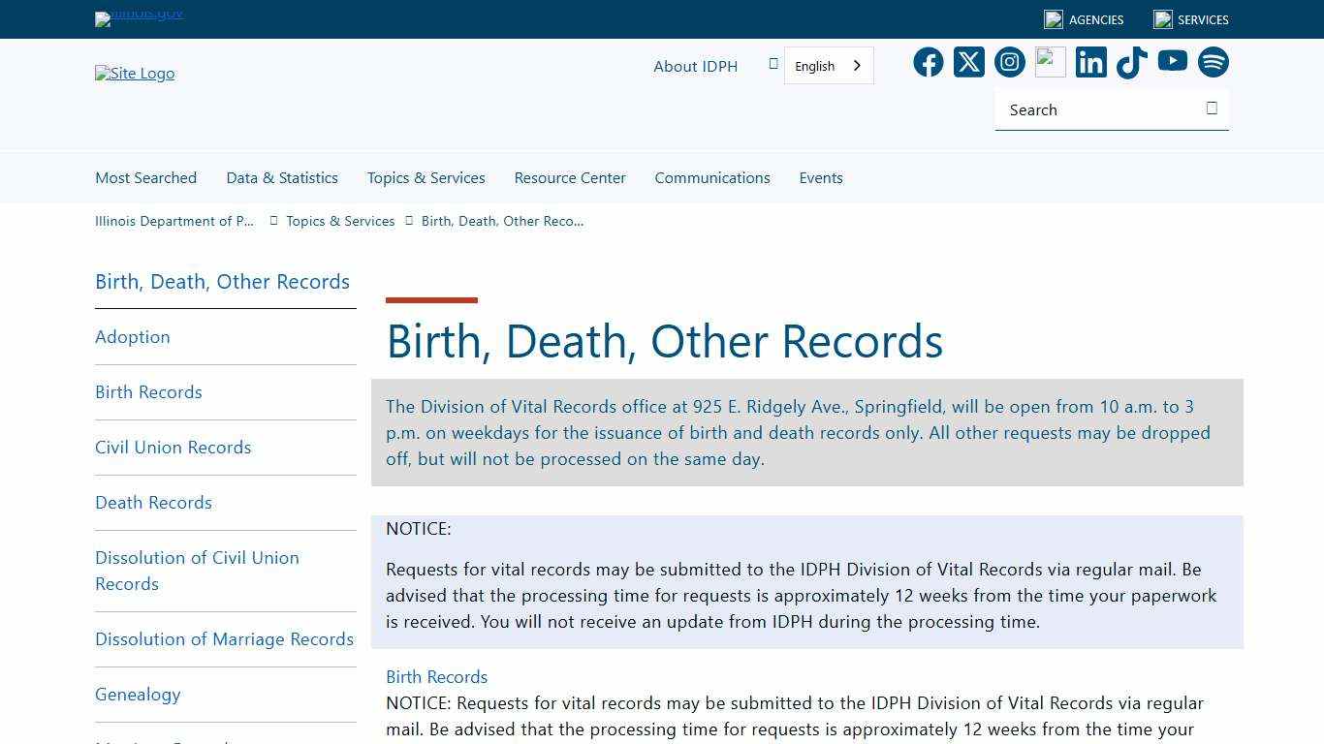Open the AGENCIES menu
This screenshot has width=1324, height=744.
tap(1083, 19)
